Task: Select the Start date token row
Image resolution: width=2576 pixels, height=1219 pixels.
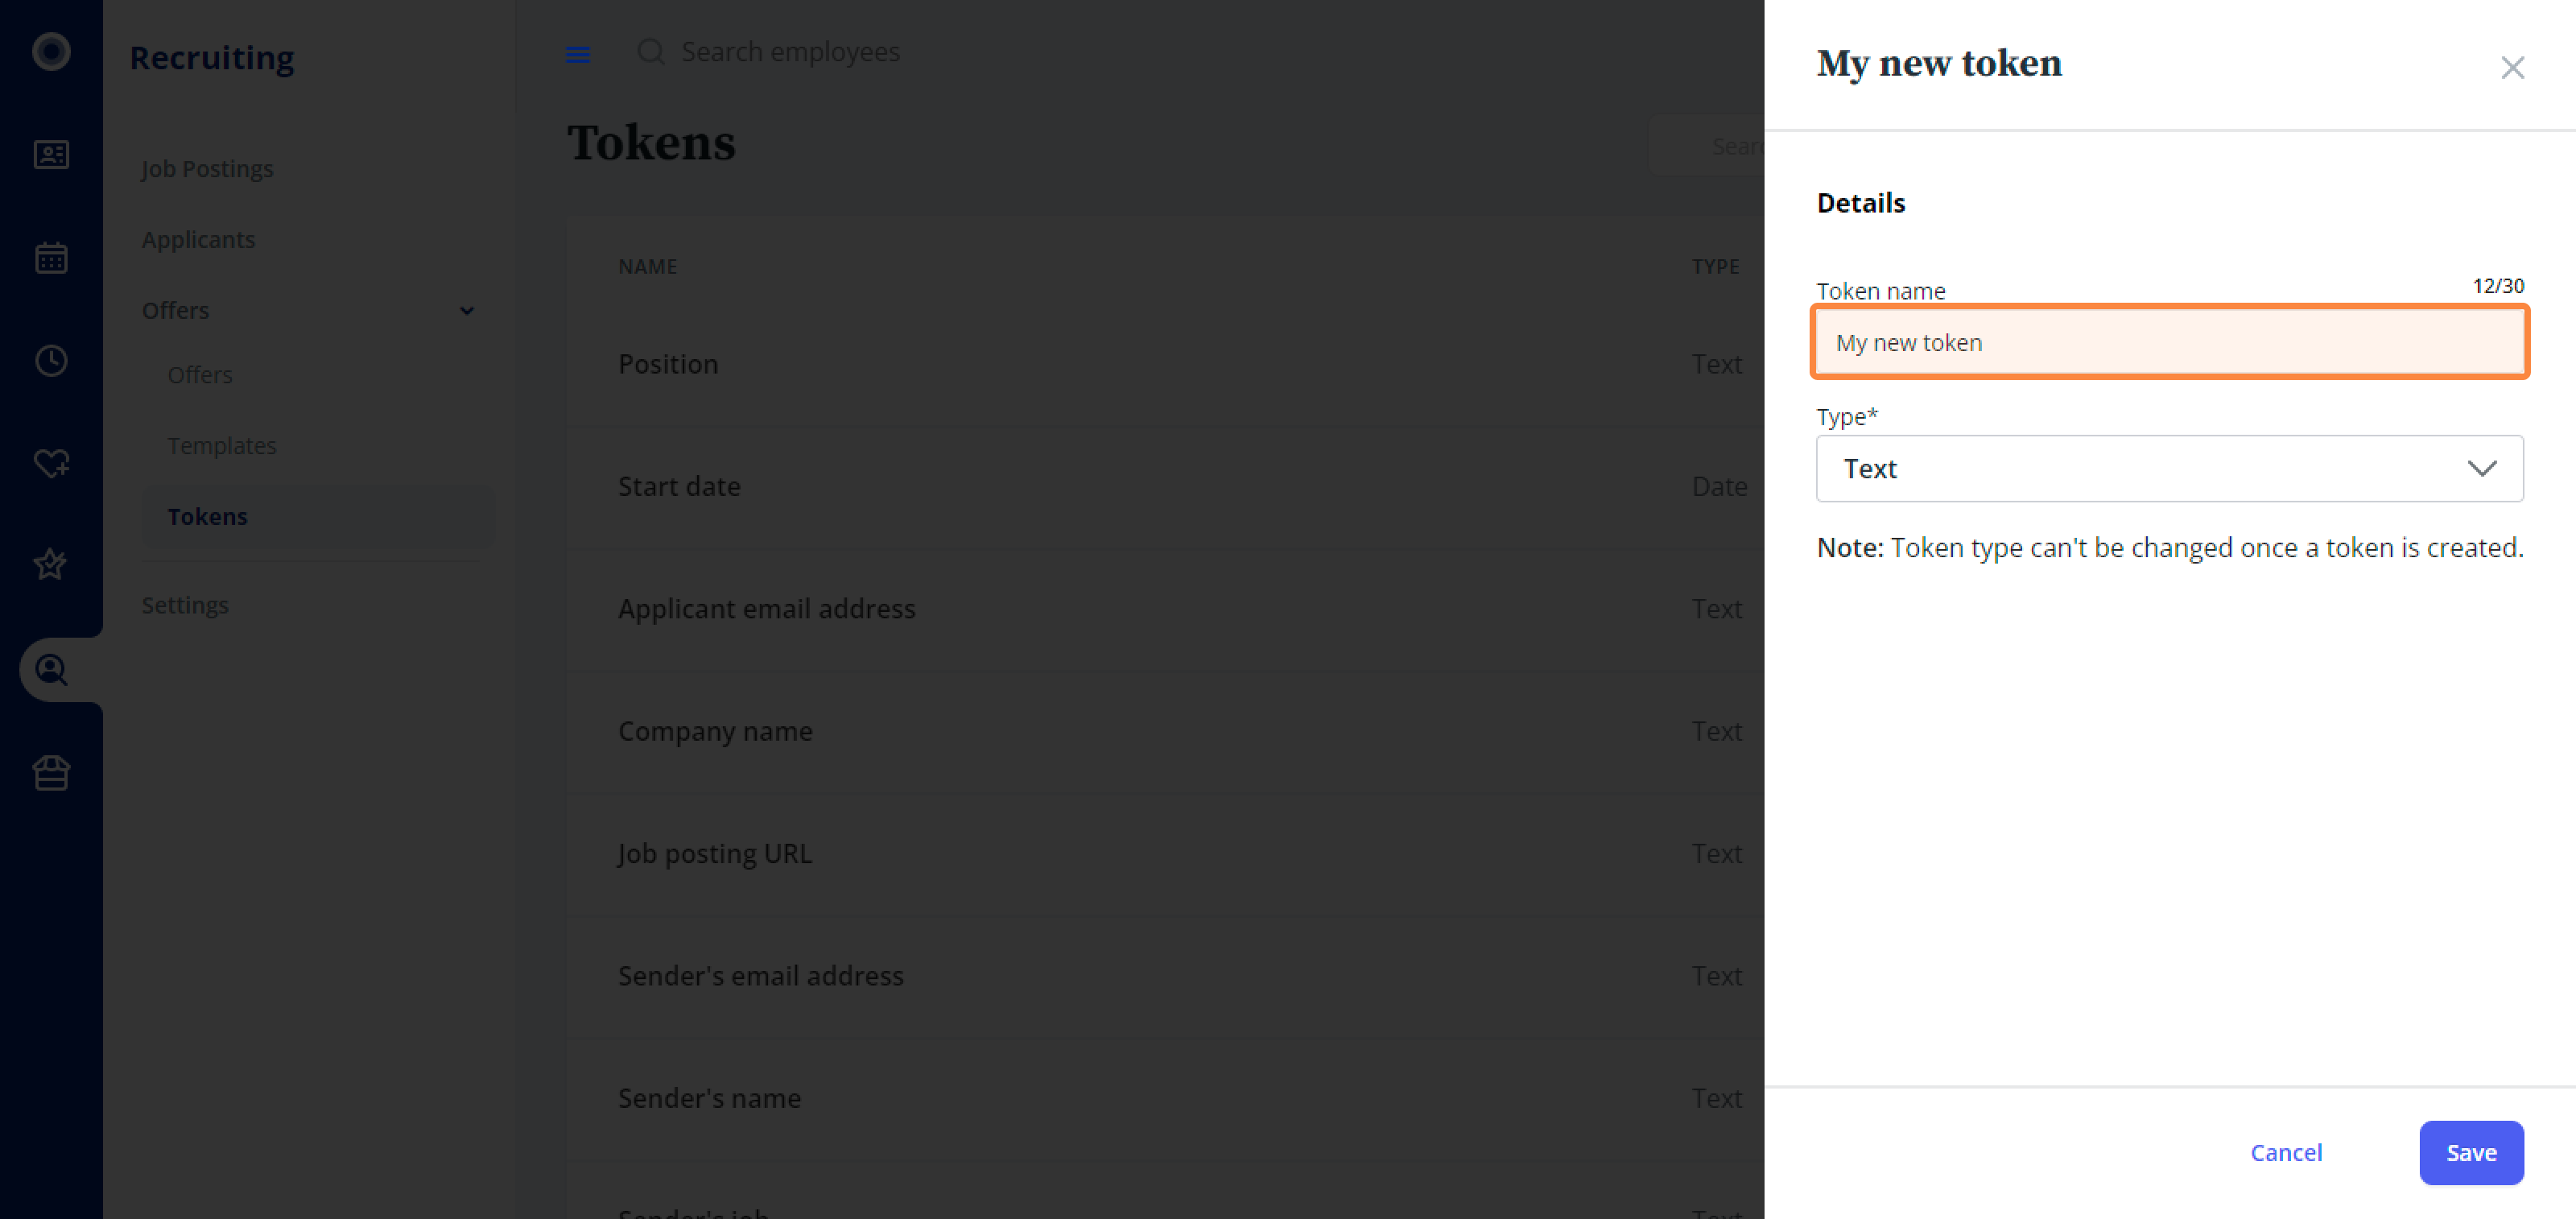Action: pyautogui.click(x=1164, y=486)
